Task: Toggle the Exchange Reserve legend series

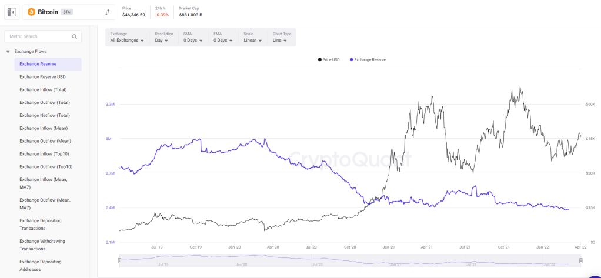Action: tap(368, 59)
